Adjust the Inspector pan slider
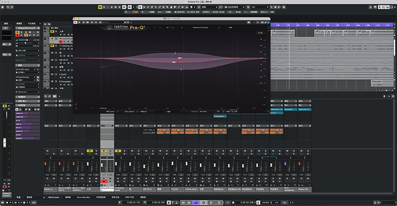Image resolution: width=397 pixels, height=206 pixels. coord(25,43)
